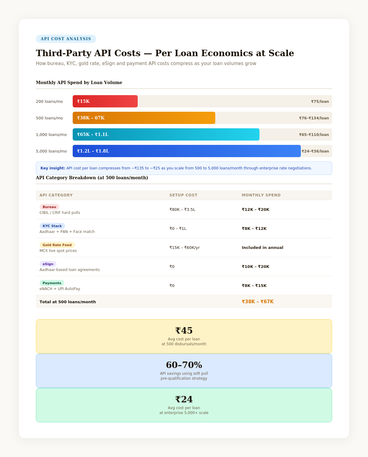Click the green ₹24 stat card
The image size is (368, 457).
tap(184, 405)
